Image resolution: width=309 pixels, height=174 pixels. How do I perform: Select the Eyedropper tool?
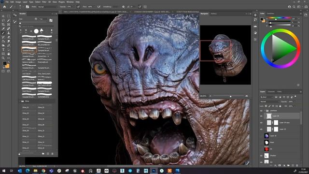coord(3,29)
